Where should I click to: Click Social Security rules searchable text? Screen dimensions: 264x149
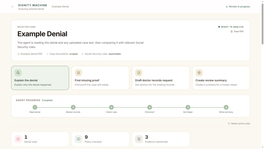(x=103, y=54)
